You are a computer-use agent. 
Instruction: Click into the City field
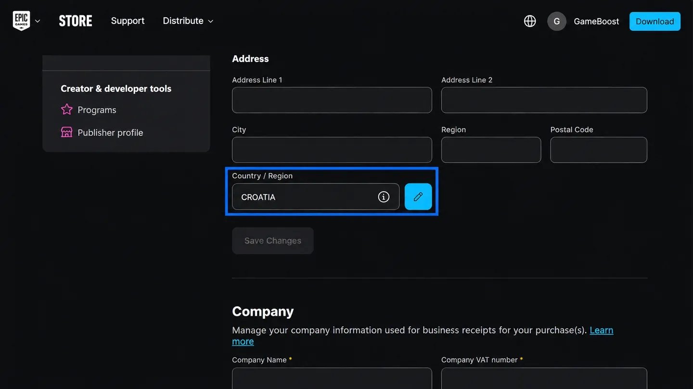coord(332,150)
